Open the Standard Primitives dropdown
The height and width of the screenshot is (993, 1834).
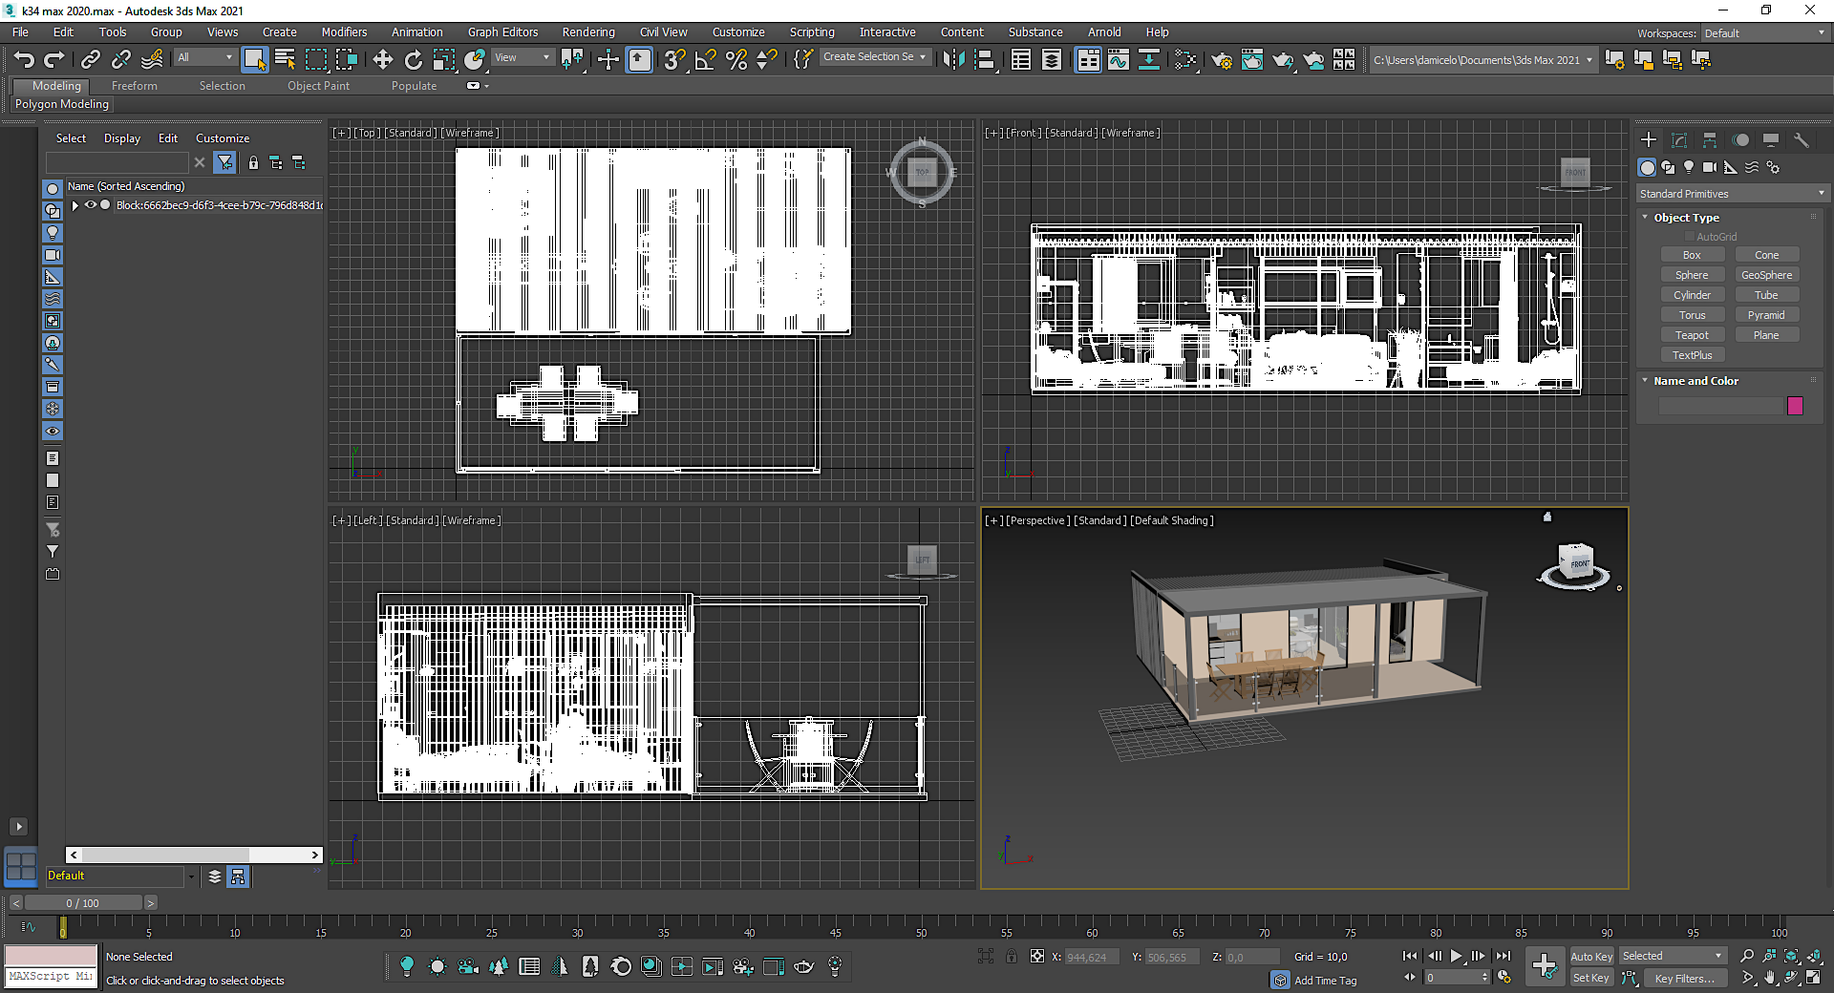pyautogui.click(x=1731, y=194)
